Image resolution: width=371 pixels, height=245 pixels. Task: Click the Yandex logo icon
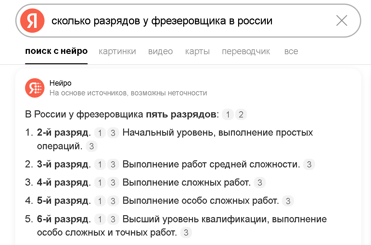(32, 21)
